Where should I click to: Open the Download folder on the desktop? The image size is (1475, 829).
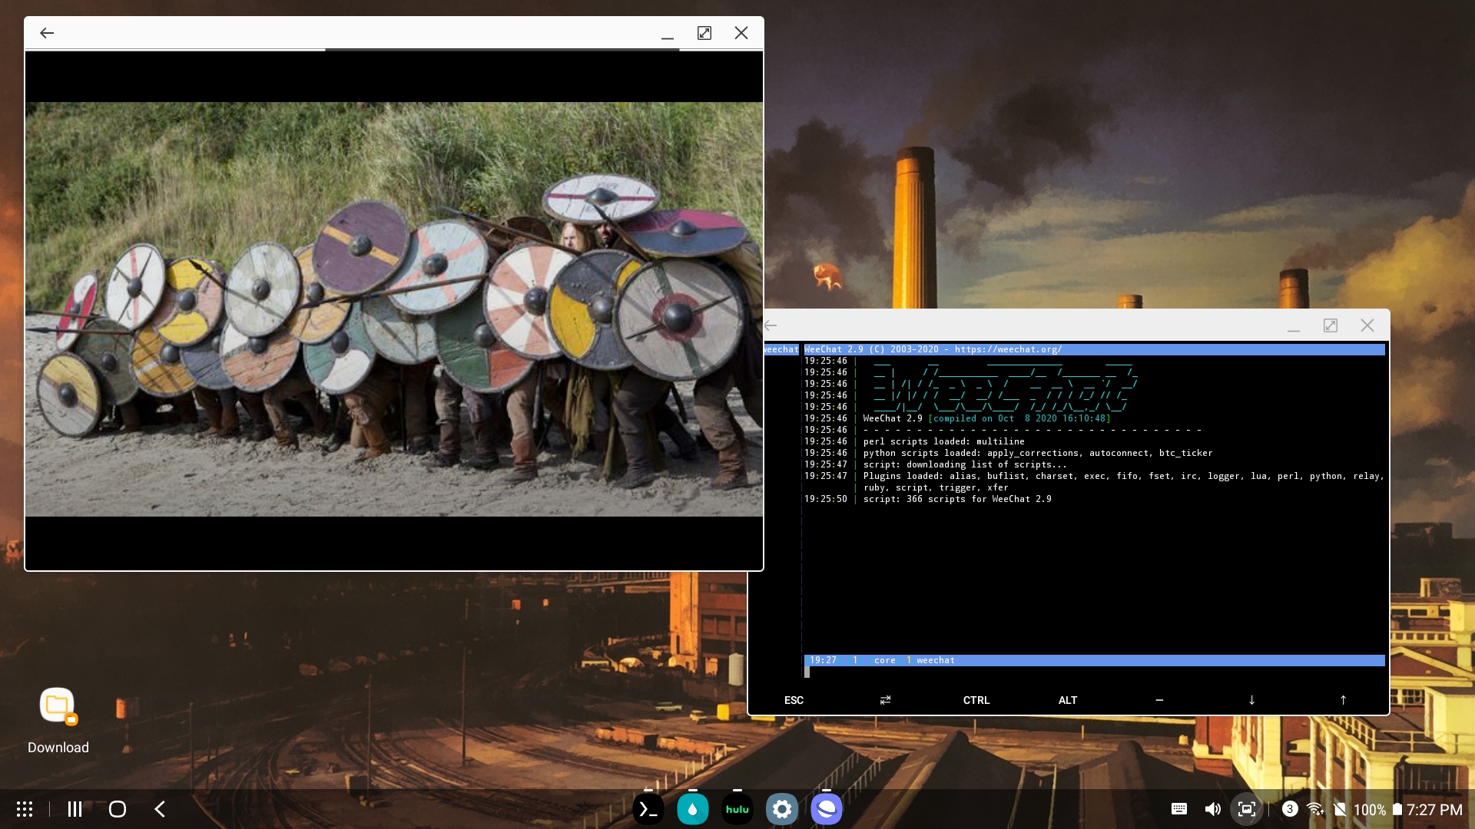click(x=58, y=721)
